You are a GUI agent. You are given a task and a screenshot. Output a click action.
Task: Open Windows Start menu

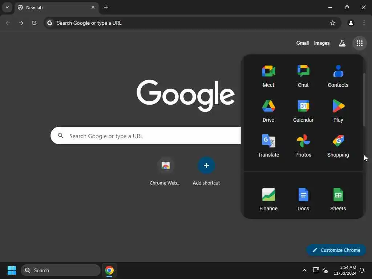(x=12, y=270)
